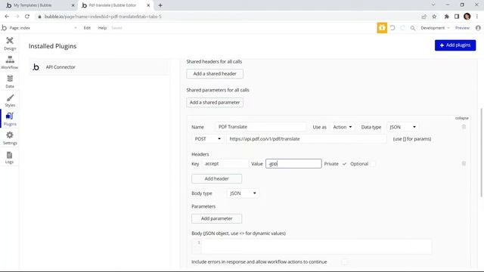This screenshot has width=484, height=272.
Task: Open Chrome tab search chevron
Action: pyautogui.click(x=433, y=5)
